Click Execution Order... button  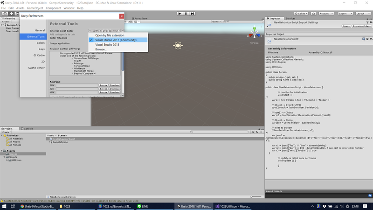click(x=362, y=26)
